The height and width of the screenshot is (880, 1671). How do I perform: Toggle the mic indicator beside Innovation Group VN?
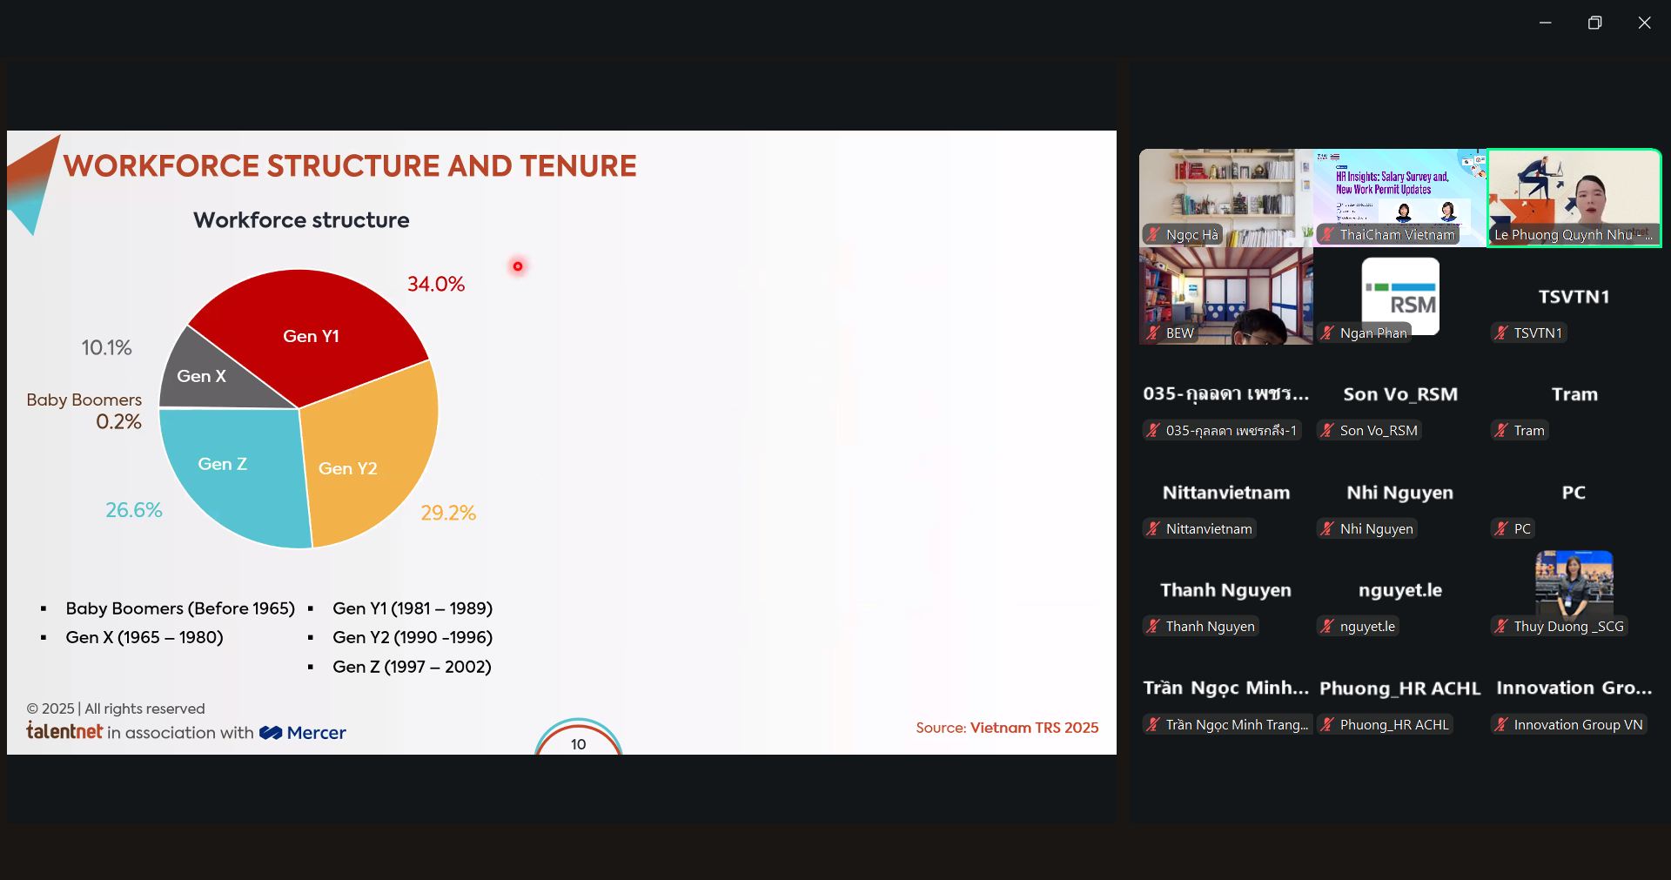pos(1501,725)
